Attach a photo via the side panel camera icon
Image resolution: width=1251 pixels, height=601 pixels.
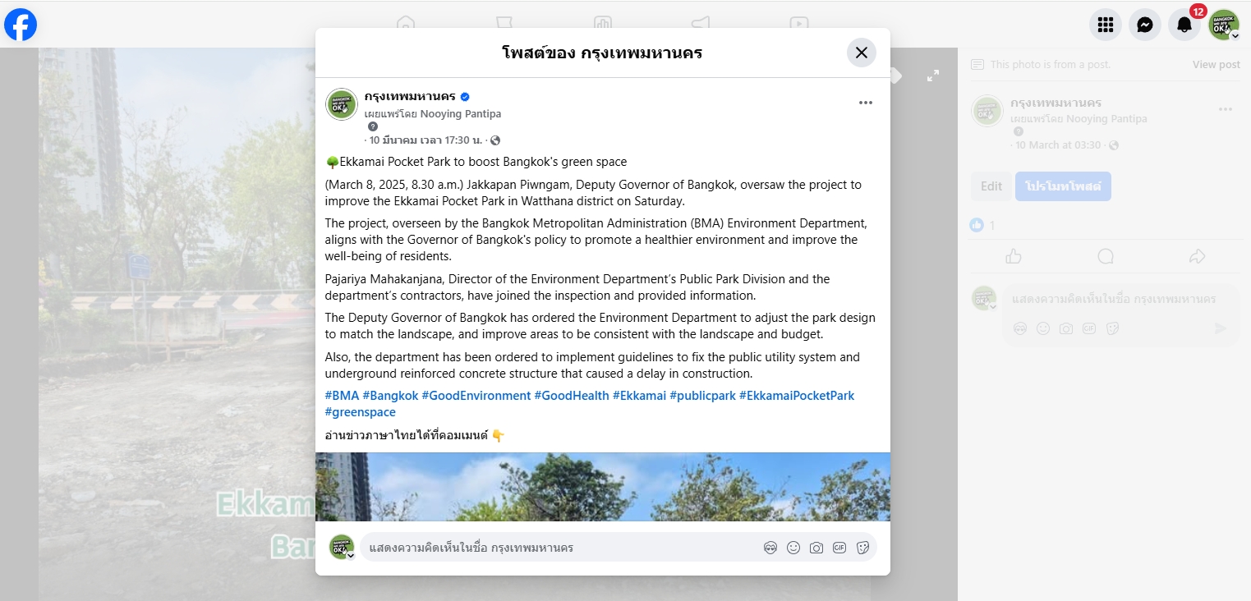pos(1065,328)
